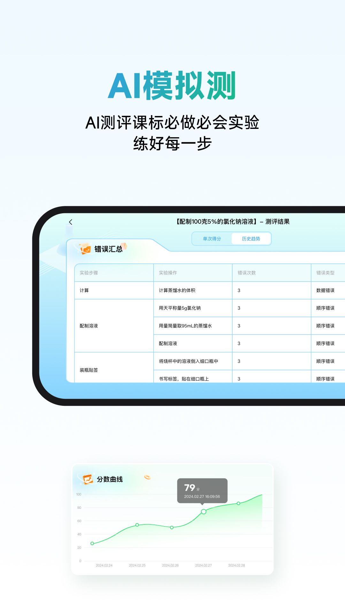Click the 用量筒量取95mL的蒸馏水 cell

point(185,326)
